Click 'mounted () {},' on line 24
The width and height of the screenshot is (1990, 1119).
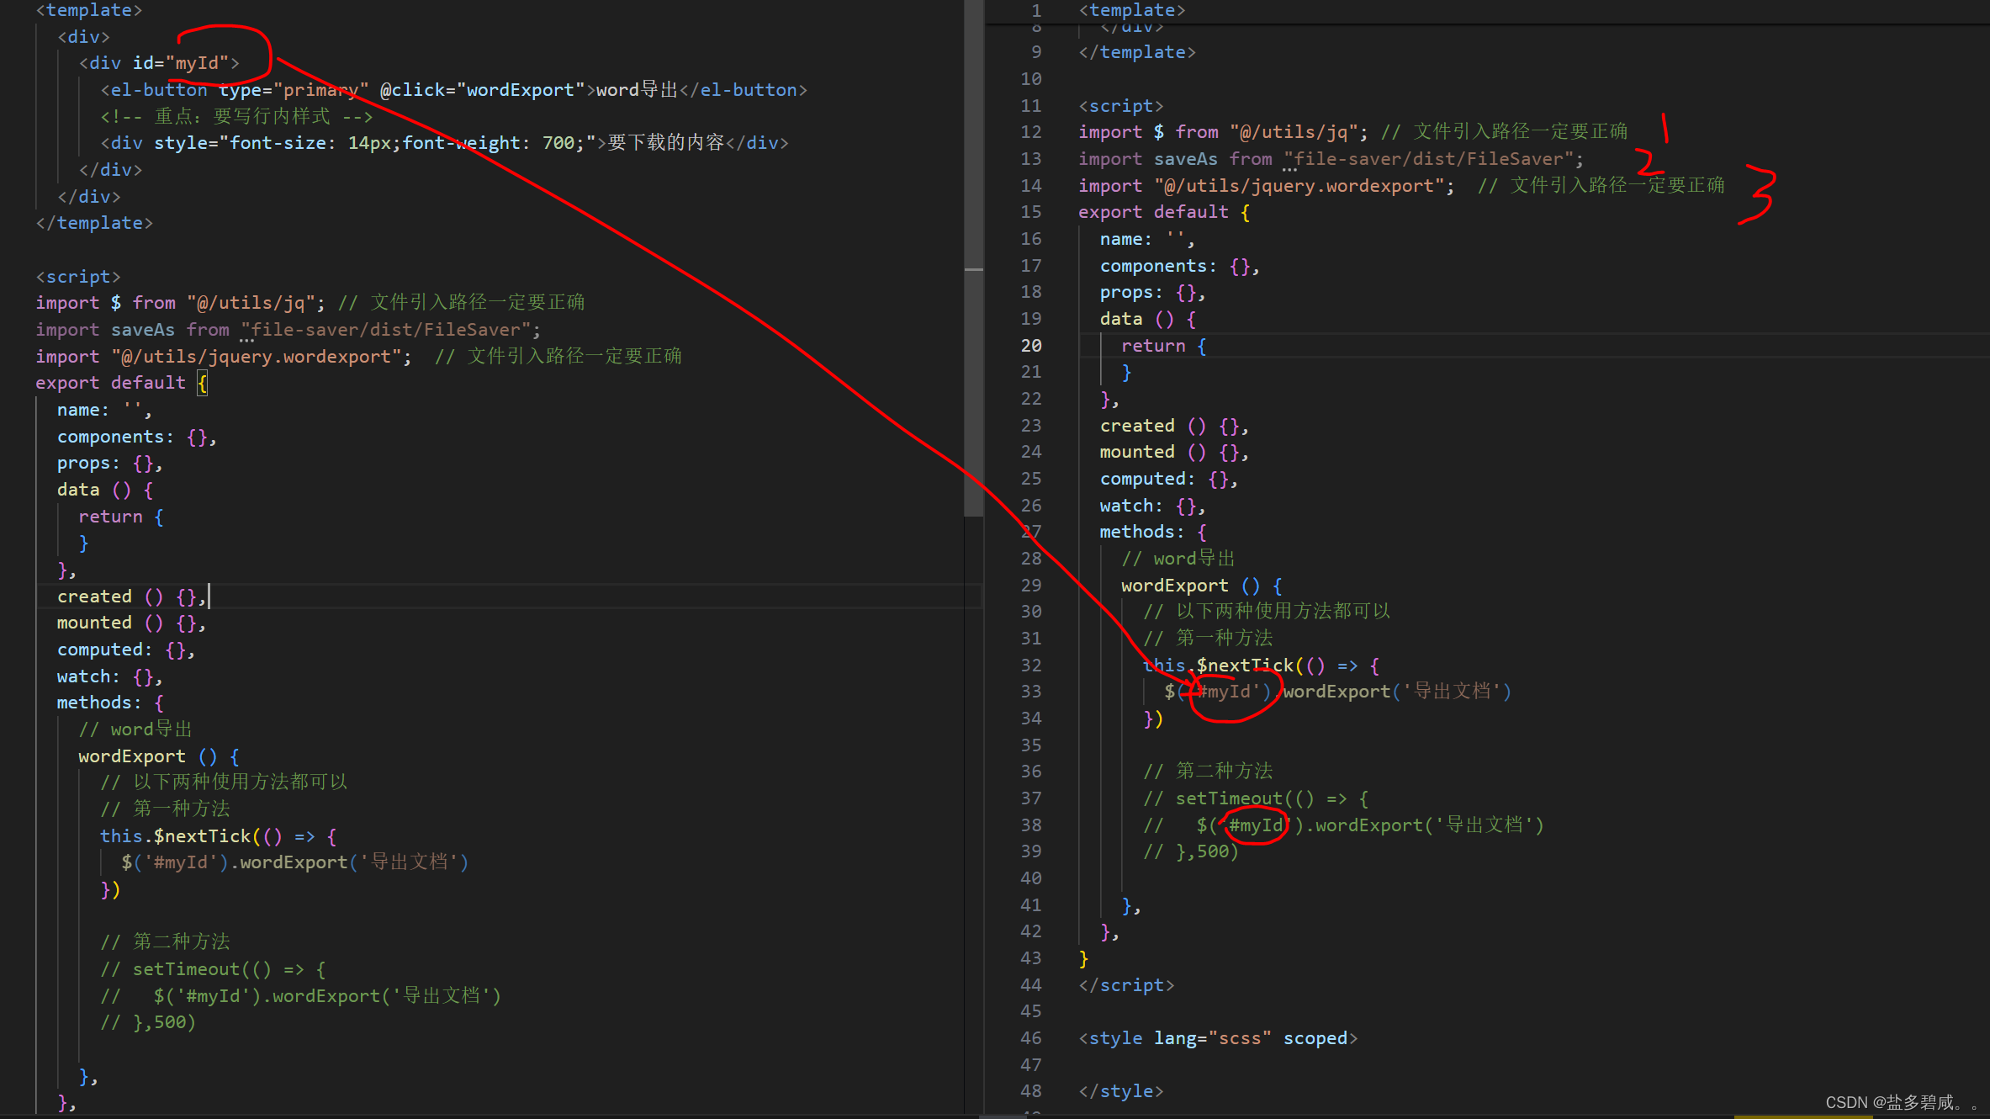pyautogui.click(x=1174, y=452)
